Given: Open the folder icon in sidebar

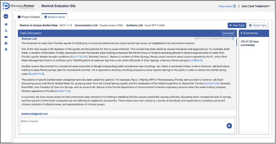Looking at the screenshot, I should point(6,37).
